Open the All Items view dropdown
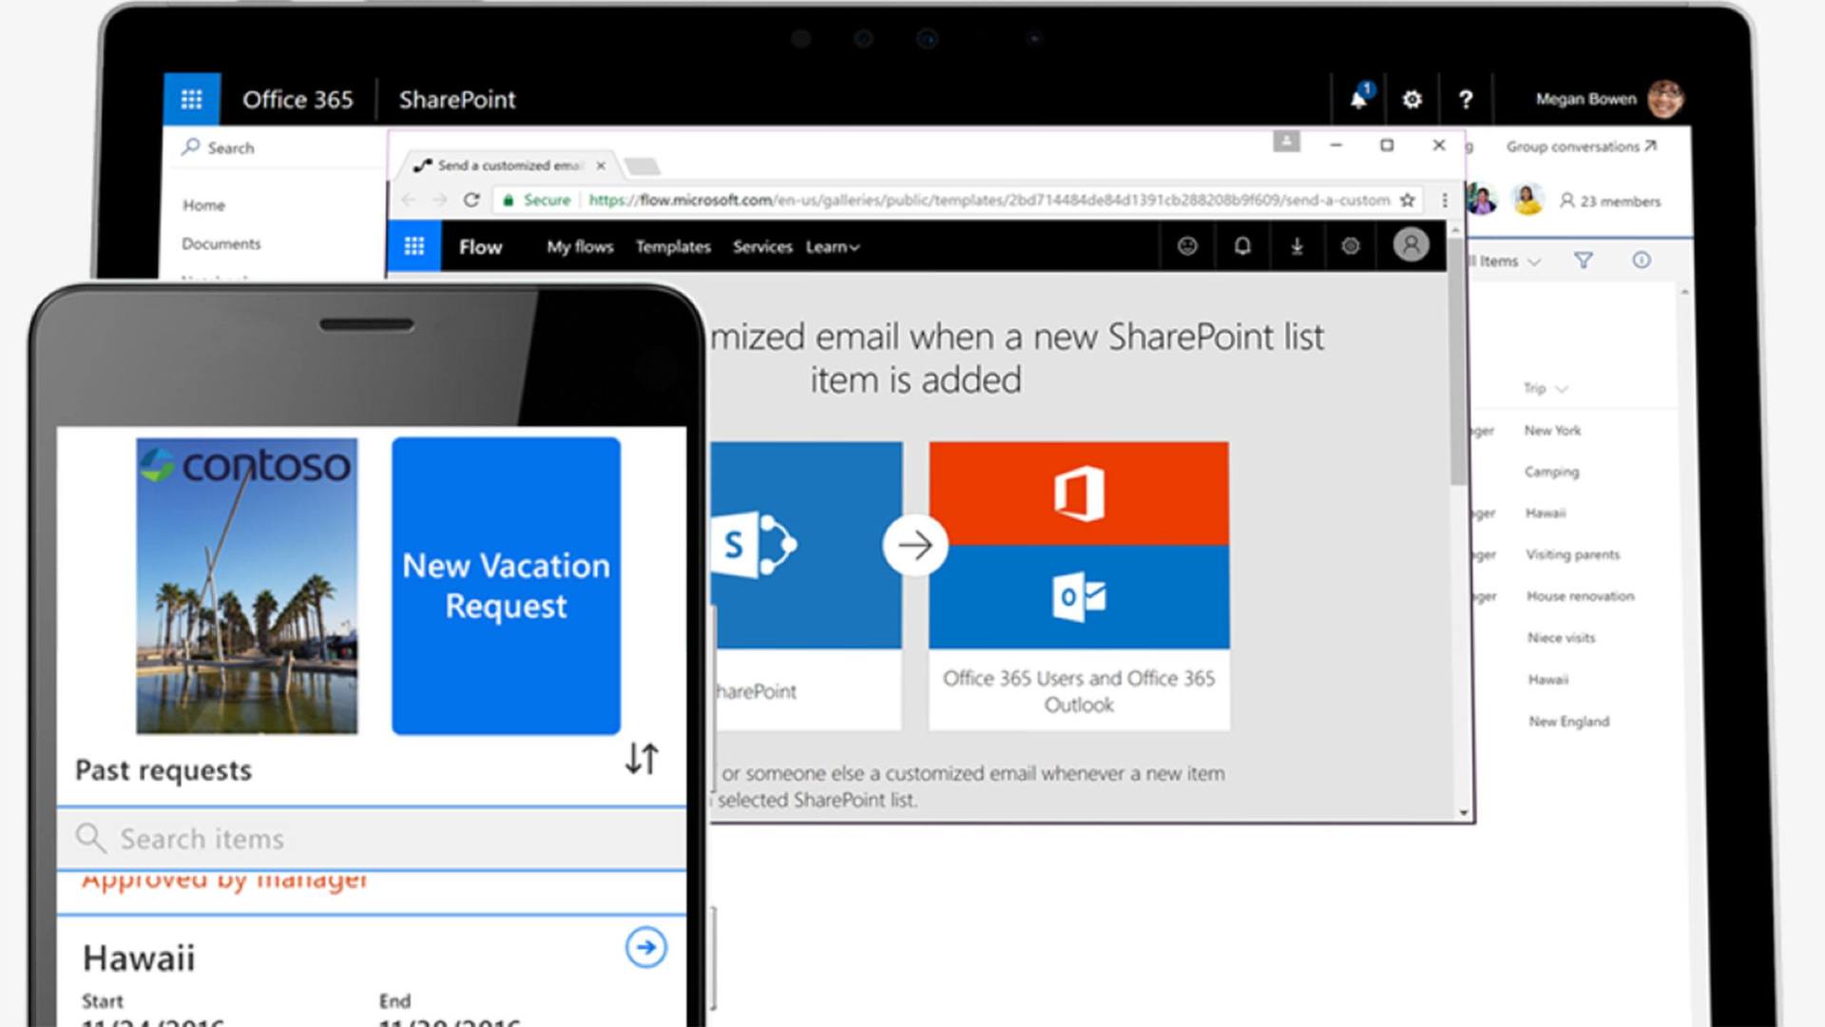Image resolution: width=1825 pixels, height=1027 pixels. (1506, 261)
